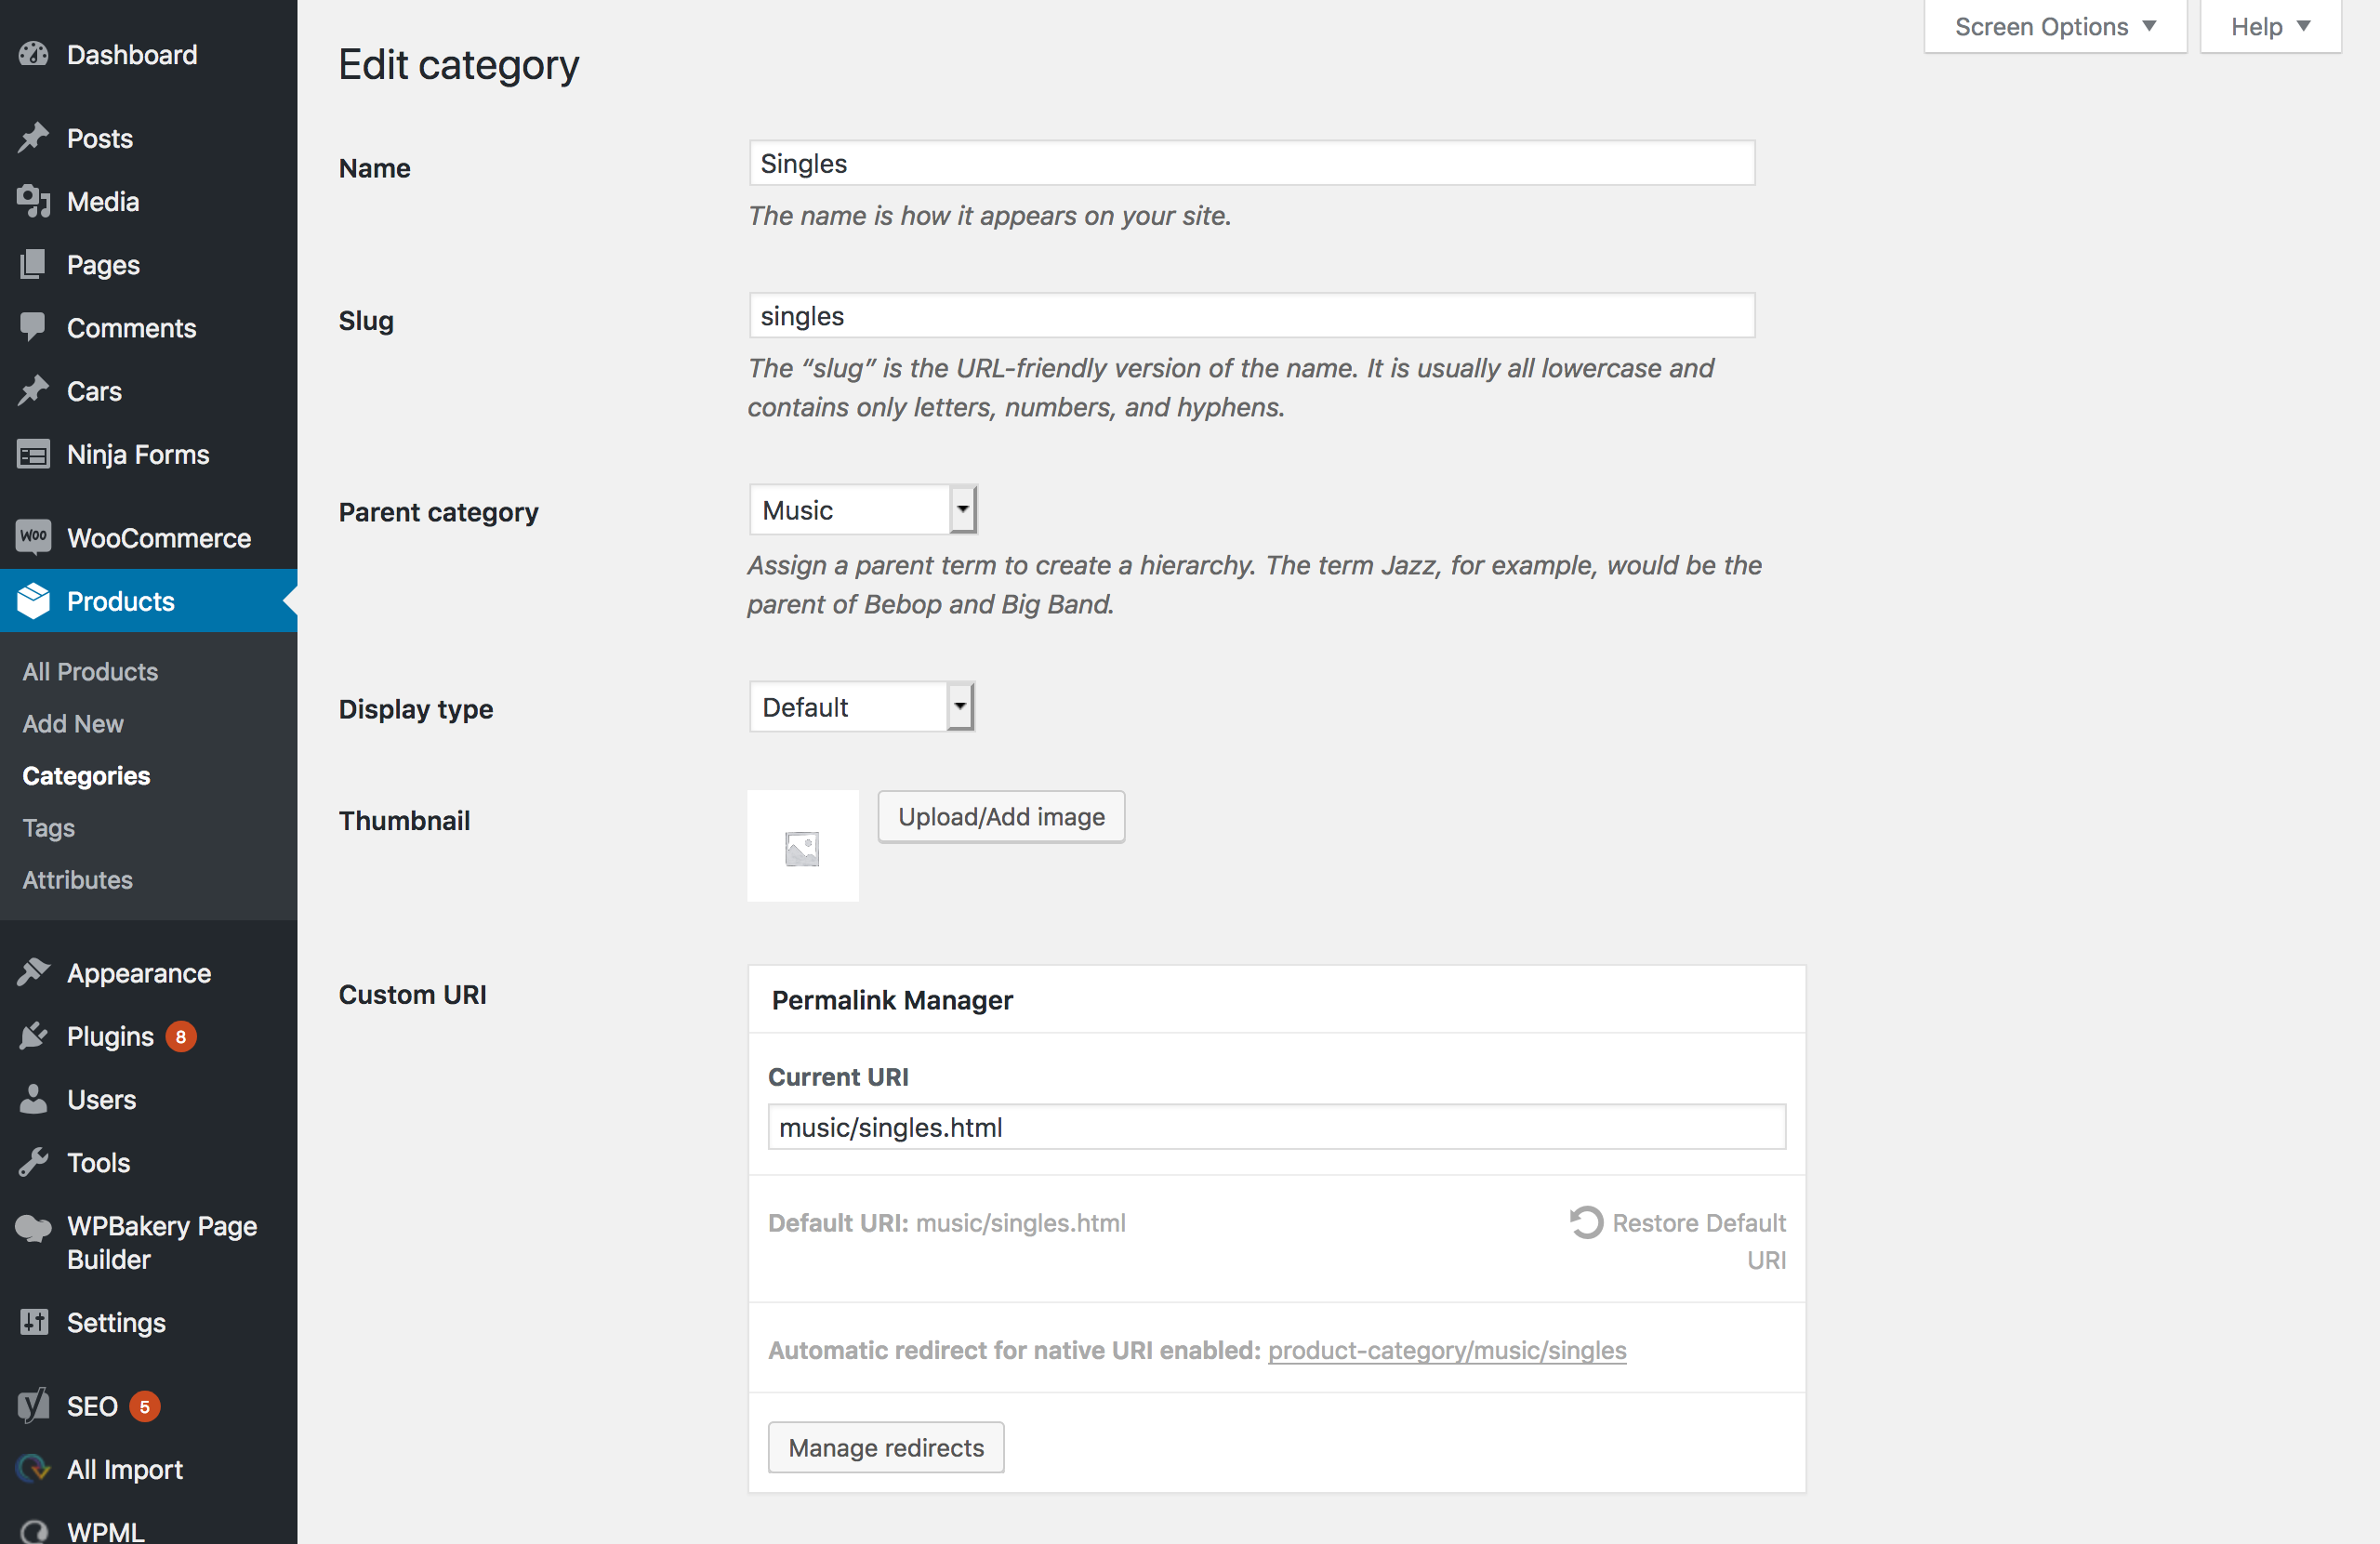
Task: Click Manage redirects button
Action: pyautogui.click(x=885, y=1445)
